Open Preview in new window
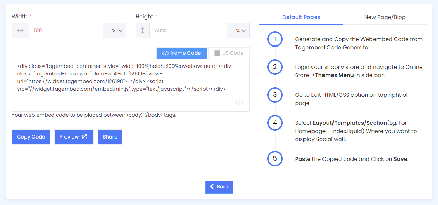Viewport: 438px width, 205px height. coord(74,137)
